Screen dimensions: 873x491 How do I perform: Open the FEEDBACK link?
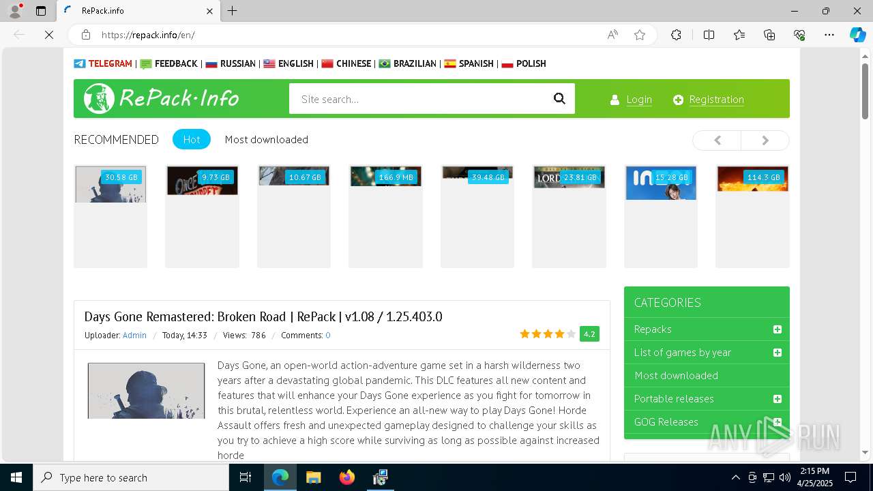(x=168, y=63)
